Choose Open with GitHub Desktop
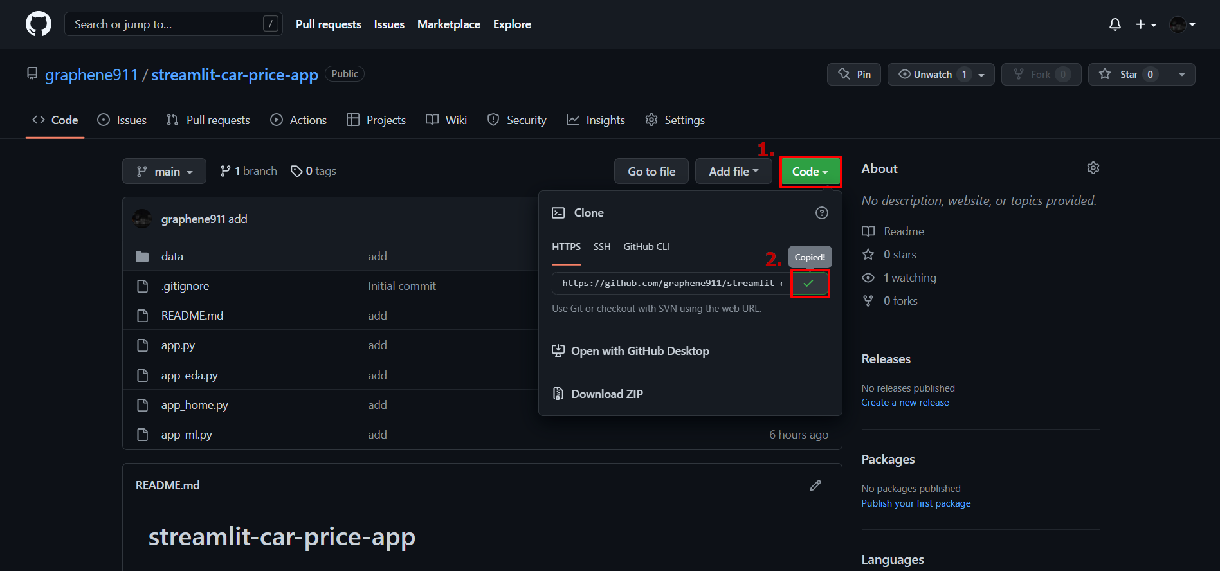Viewport: 1220px width, 571px height. click(631, 351)
